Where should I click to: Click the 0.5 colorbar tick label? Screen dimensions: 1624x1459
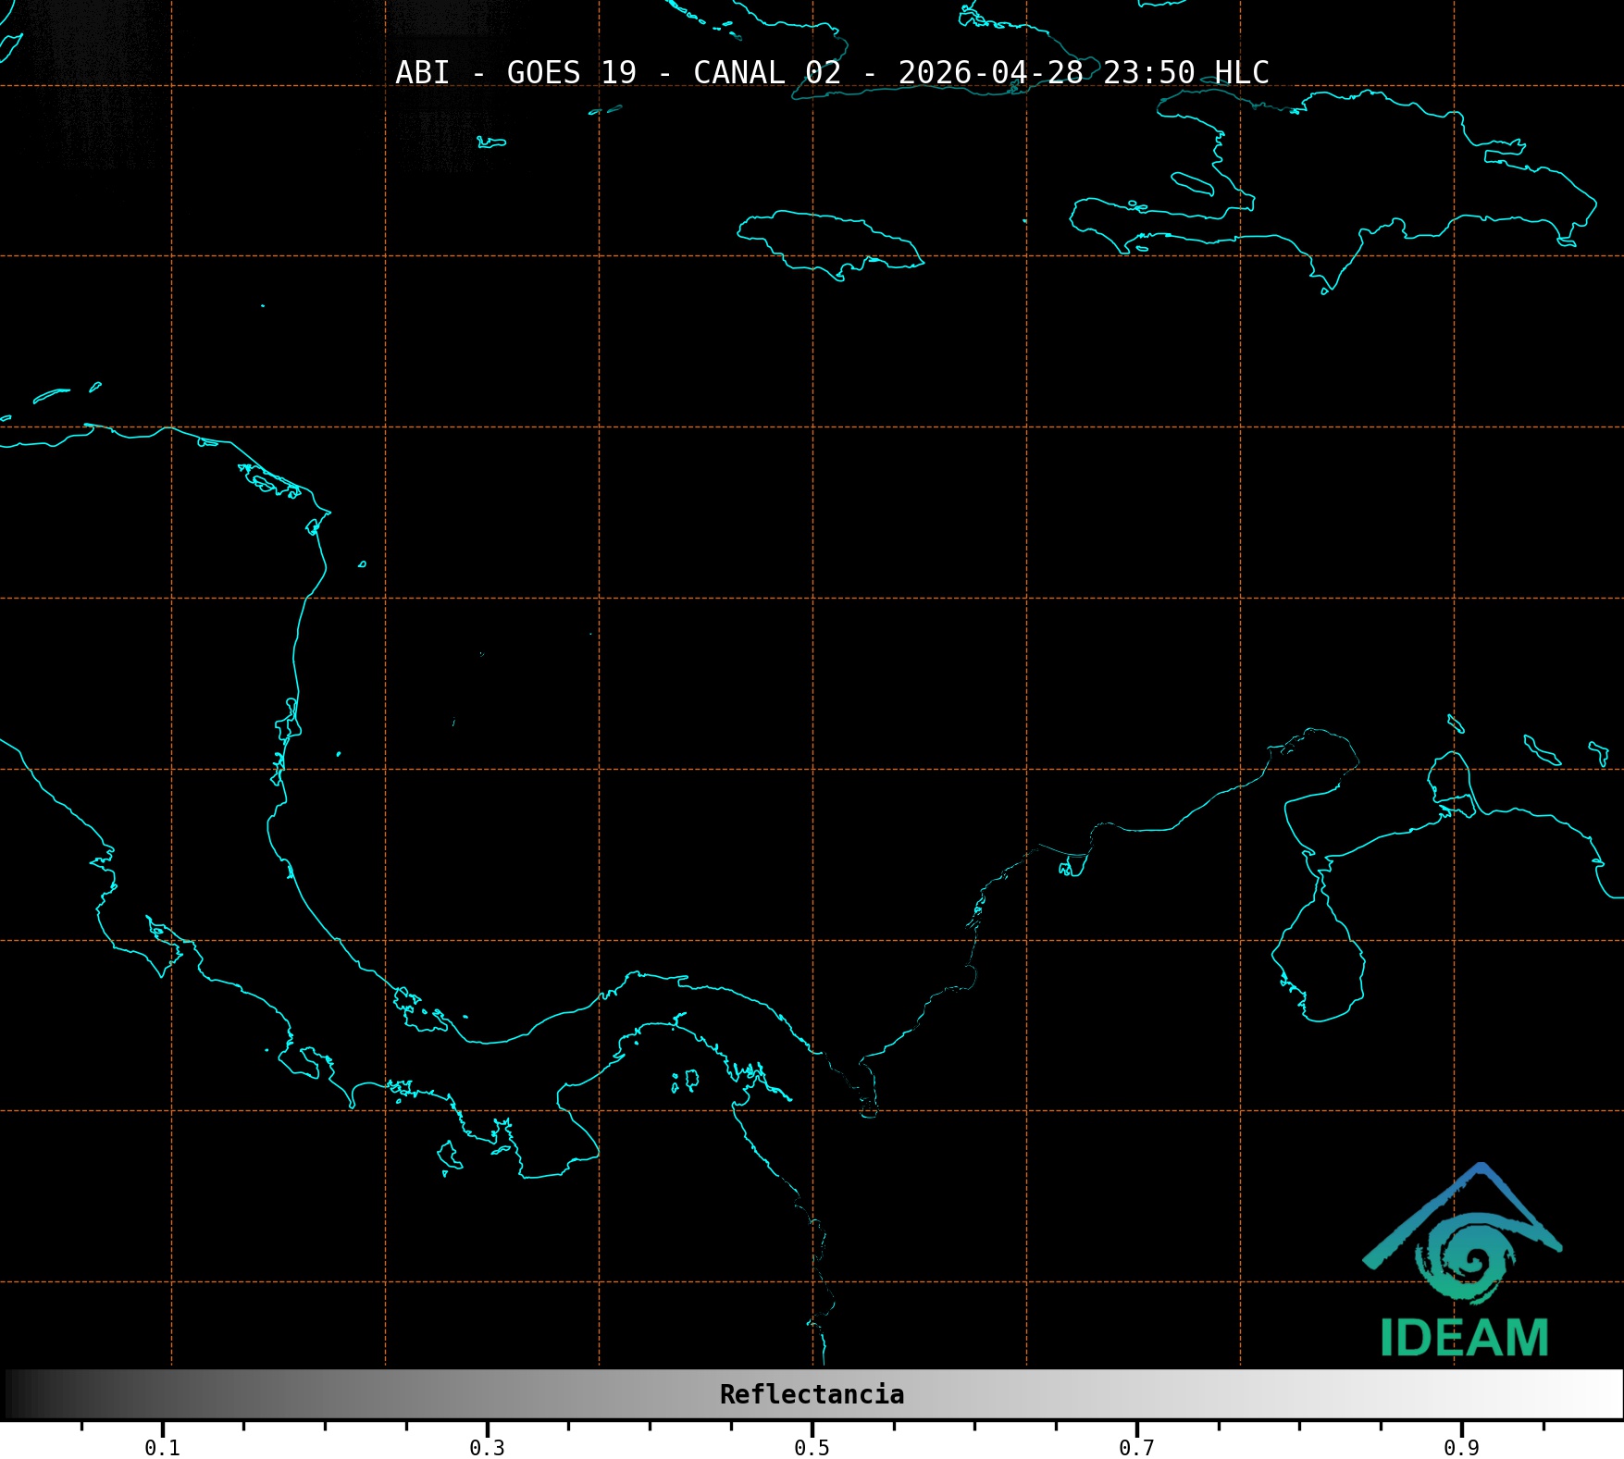point(812,1448)
